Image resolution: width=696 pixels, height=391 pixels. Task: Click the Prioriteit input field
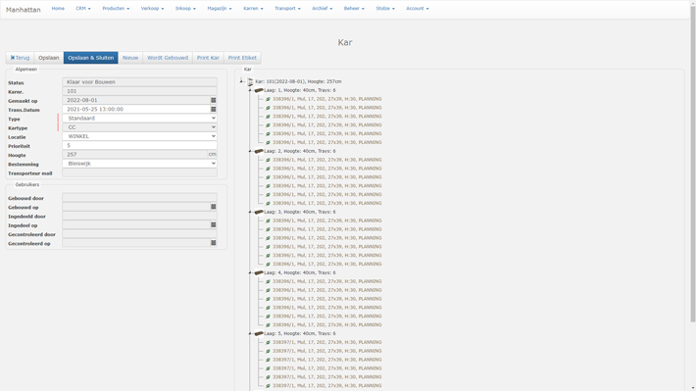139,146
